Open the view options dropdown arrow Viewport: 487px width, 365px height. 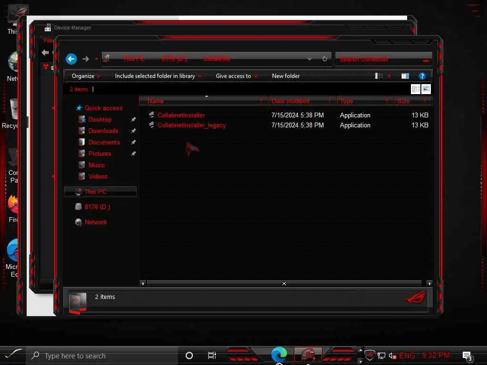(x=389, y=76)
